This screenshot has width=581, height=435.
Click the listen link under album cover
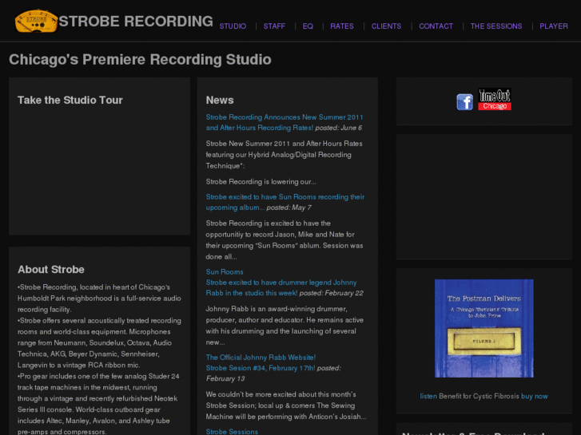point(428,396)
